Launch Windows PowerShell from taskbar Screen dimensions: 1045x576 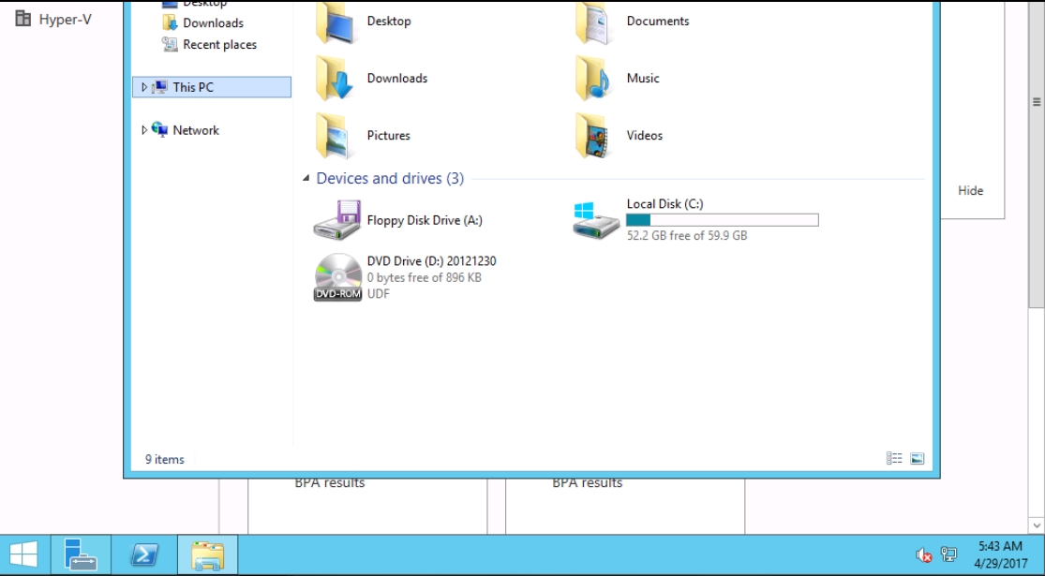point(143,555)
